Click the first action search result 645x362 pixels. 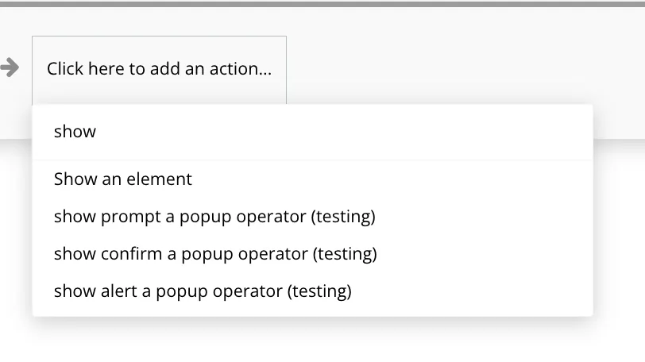[x=123, y=179]
